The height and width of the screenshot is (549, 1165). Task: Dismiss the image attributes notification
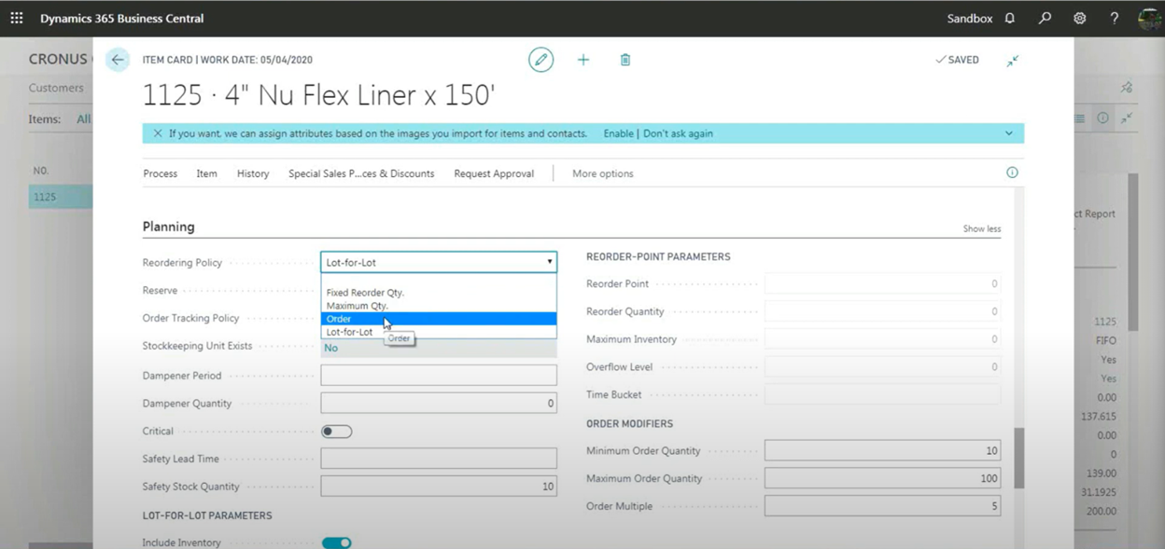tap(158, 133)
